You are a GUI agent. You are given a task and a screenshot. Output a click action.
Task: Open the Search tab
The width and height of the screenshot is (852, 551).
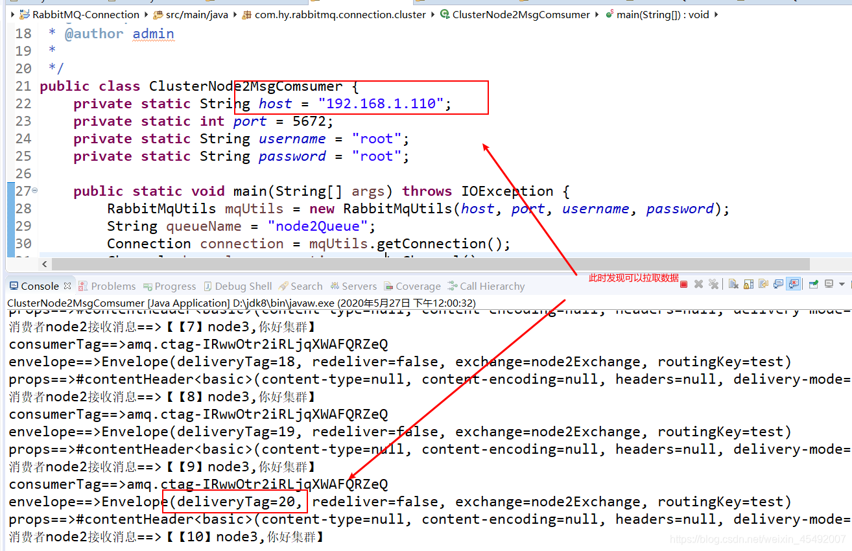[300, 286]
